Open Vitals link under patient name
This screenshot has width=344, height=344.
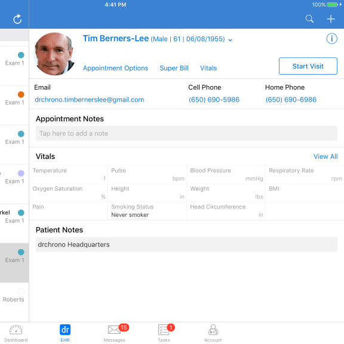[208, 68]
